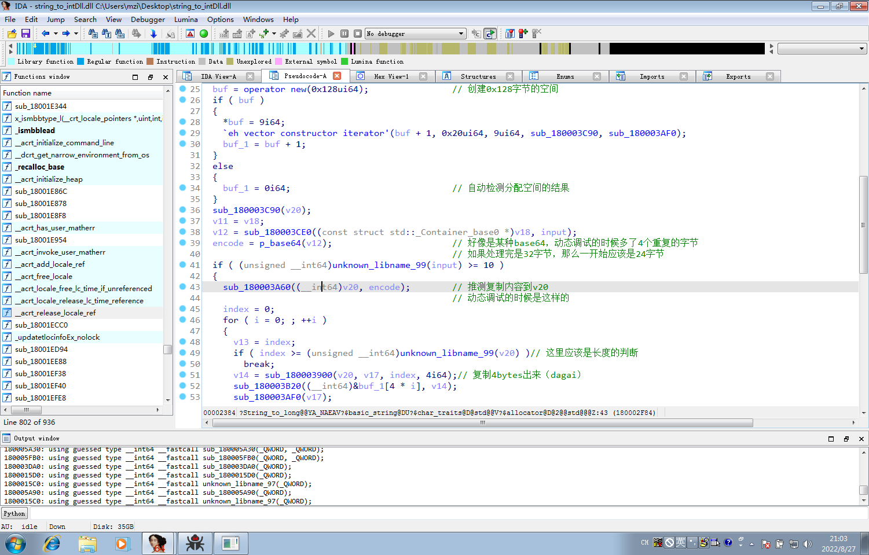Click the breakpoint list toolbar icon

tap(510, 34)
